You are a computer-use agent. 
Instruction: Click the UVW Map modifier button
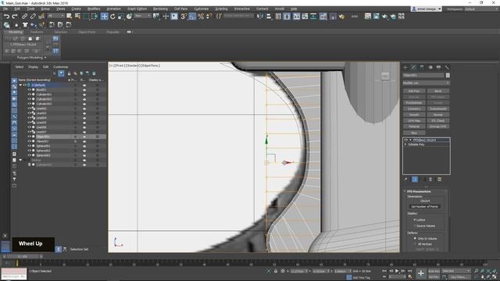tap(414, 121)
